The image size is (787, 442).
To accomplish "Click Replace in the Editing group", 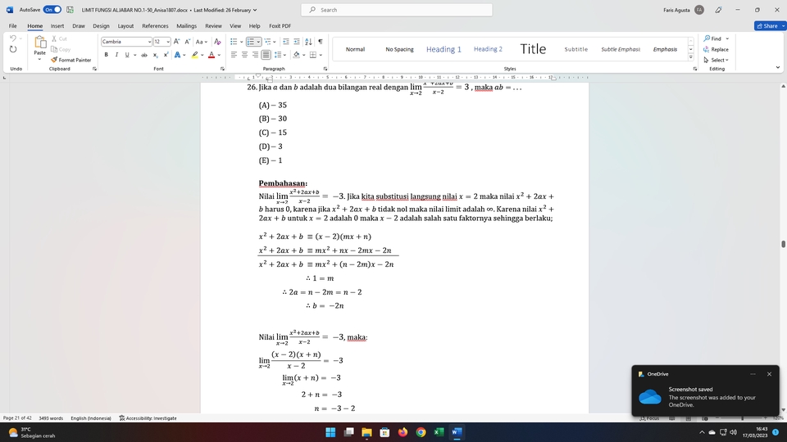I will [716, 49].
